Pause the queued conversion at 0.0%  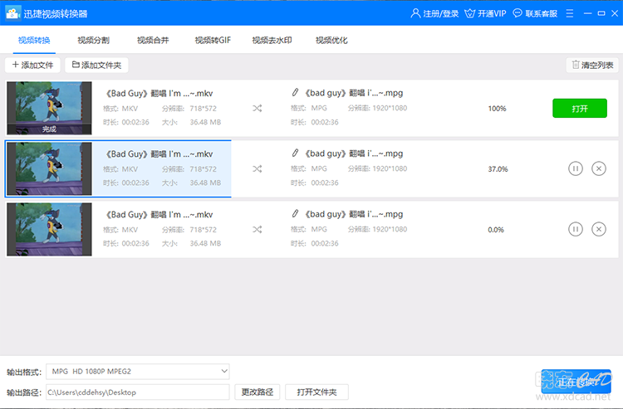576,229
